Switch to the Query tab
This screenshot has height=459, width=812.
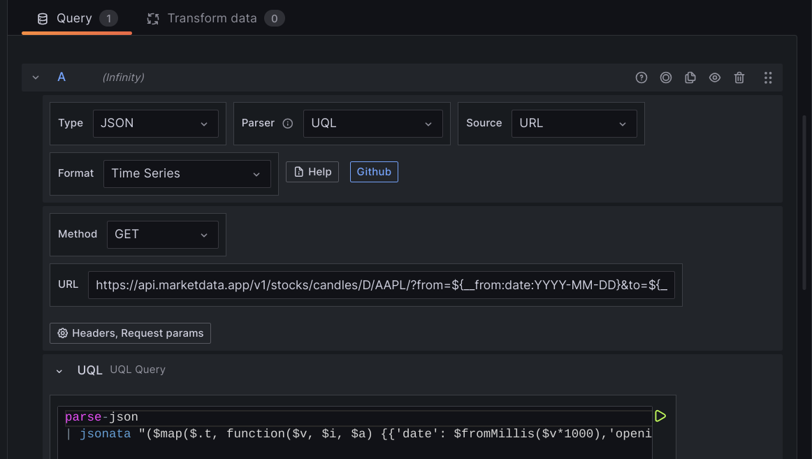pyautogui.click(x=77, y=19)
